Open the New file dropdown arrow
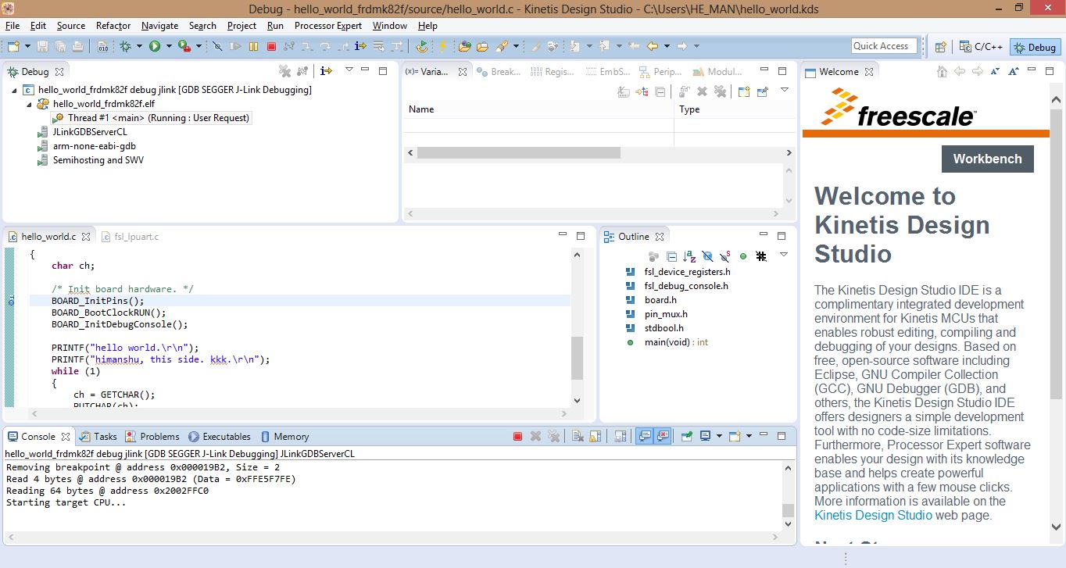Image resolution: width=1066 pixels, height=568 pixels. (27, 46)
